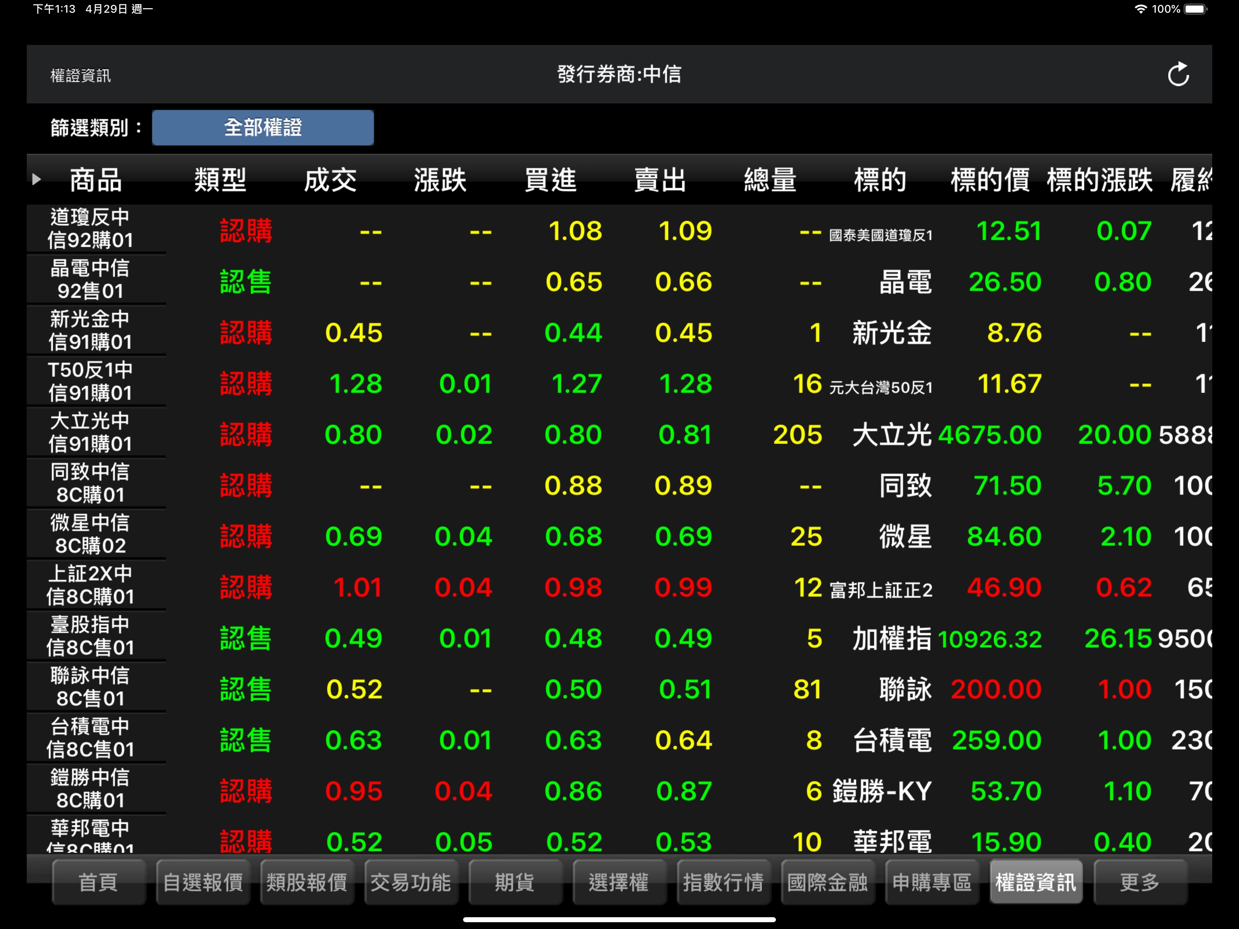
Task: Select warrant 大立光中信91購01
Action: [90, 433]
